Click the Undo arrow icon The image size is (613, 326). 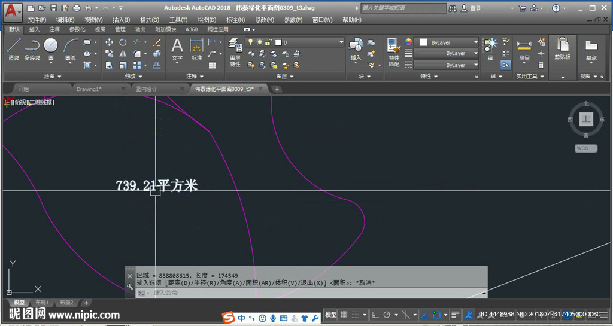coord(88,8)
